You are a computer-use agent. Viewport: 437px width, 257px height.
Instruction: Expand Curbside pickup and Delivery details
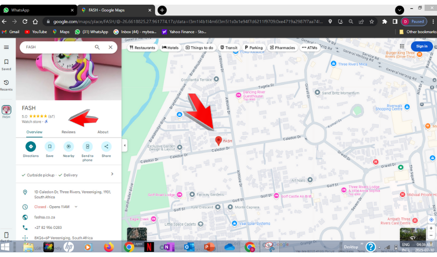tap(112, 174)
